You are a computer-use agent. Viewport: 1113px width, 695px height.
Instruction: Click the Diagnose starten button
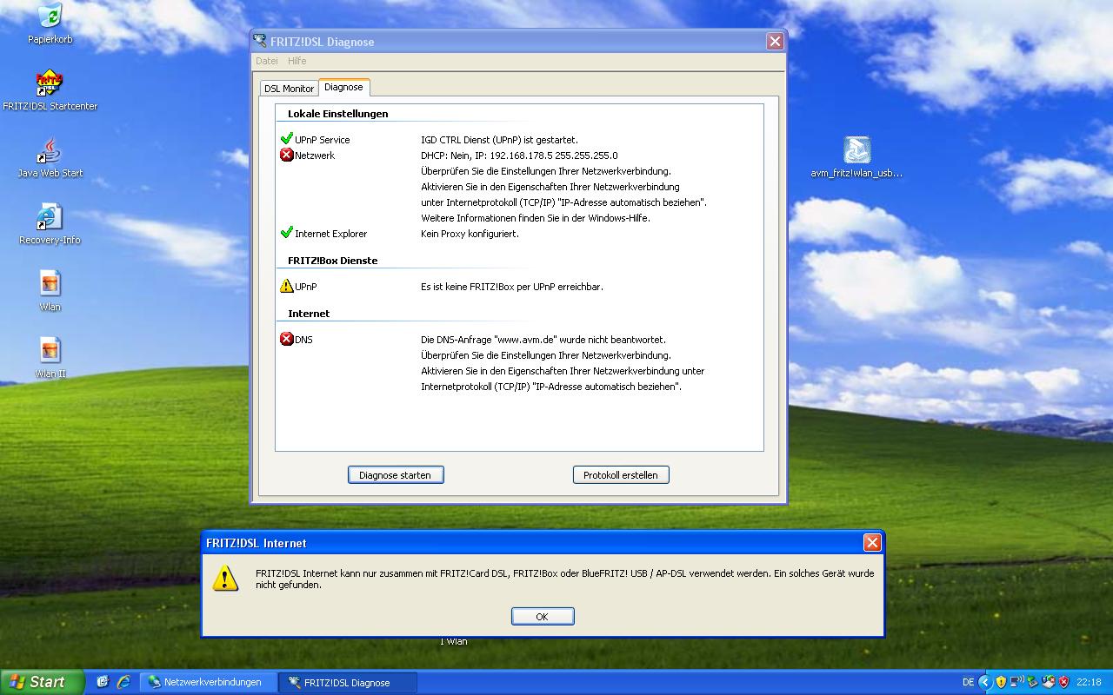pyautogui.click(x=396, y=475)
